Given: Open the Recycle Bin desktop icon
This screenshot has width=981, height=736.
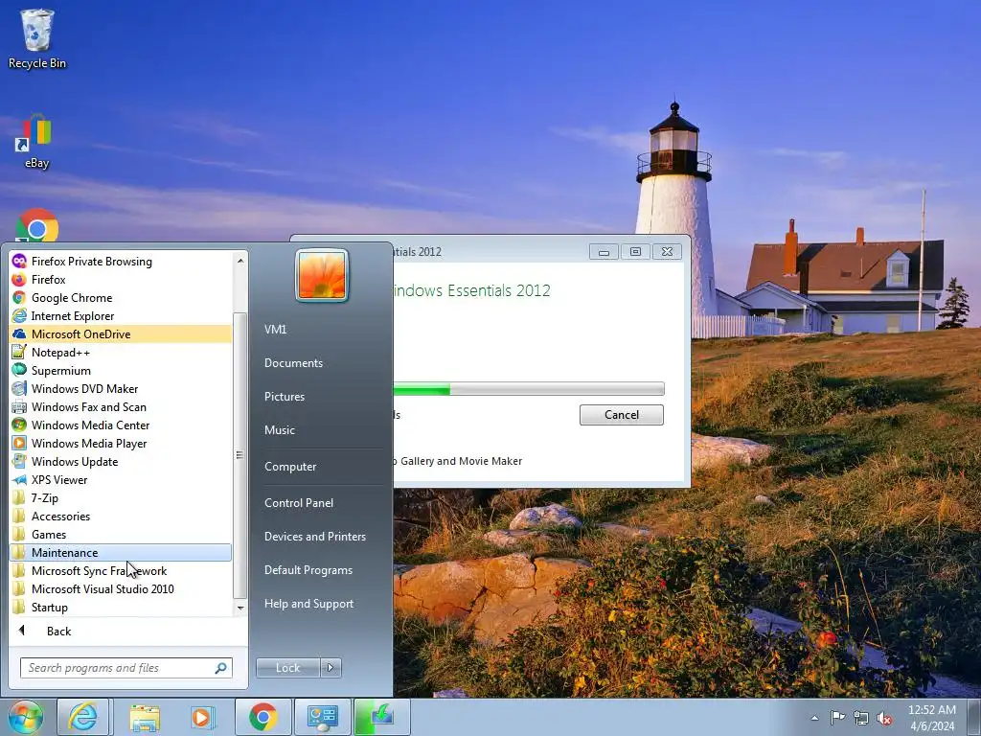Looking at the screenshot, I should [37, 39].
